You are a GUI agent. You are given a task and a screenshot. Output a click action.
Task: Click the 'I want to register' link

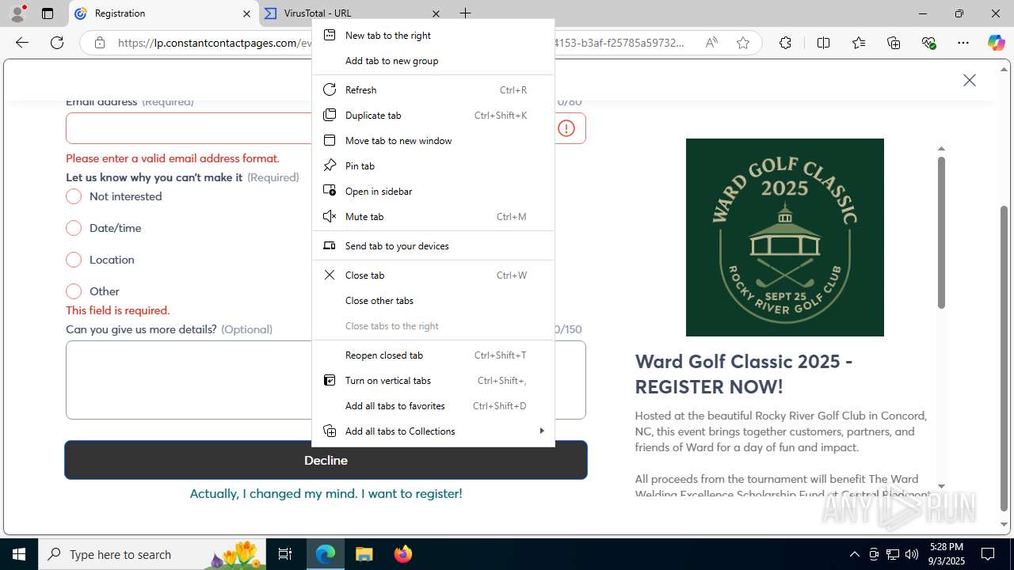click(326, 493)
